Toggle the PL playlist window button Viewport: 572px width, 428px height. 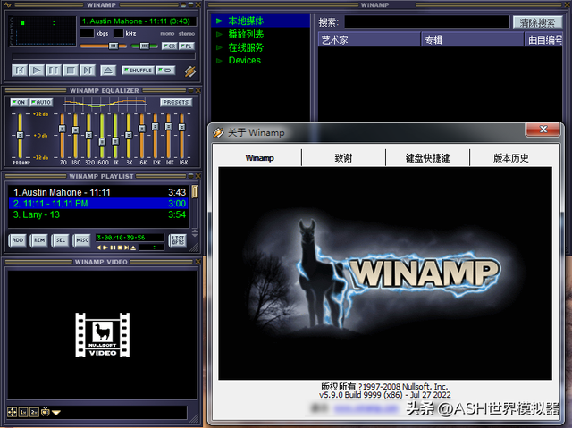point(187,46)
